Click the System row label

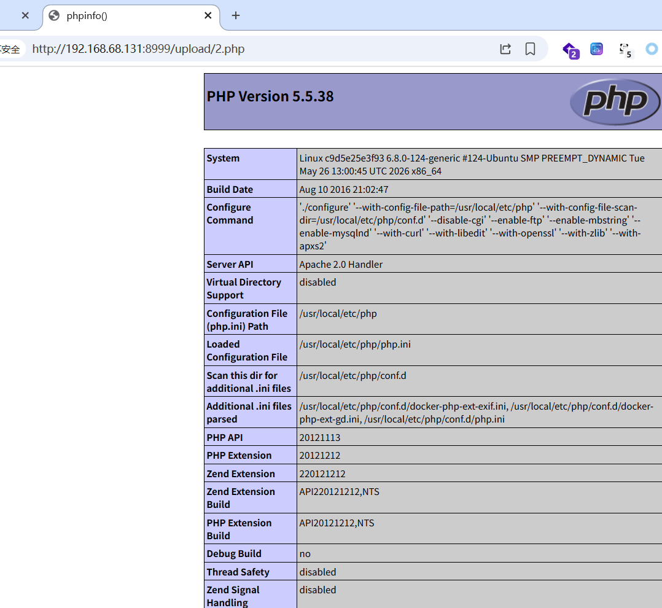(223, 158)
